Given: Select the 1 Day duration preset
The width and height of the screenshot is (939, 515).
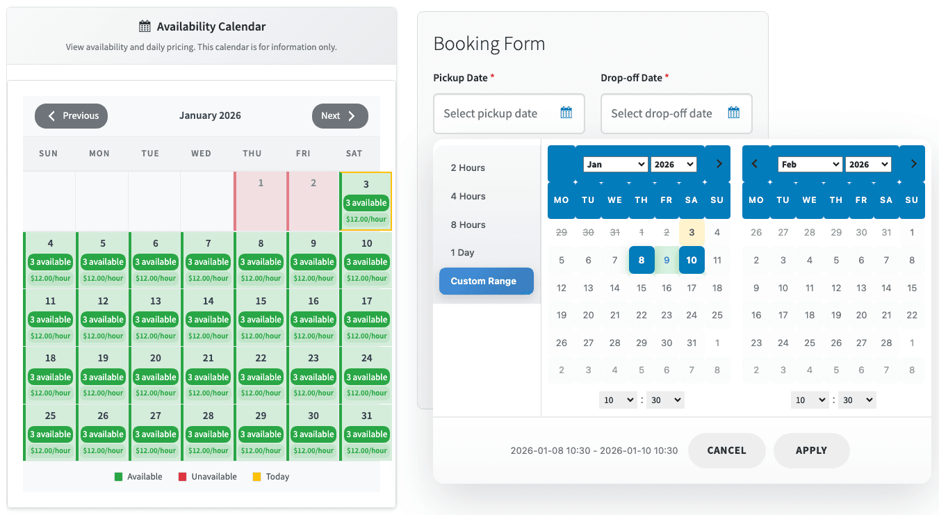Looking at the screenshot, I should point(462,252).
